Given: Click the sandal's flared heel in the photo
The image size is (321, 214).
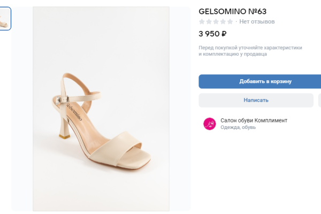Looking at the screenshot, I should point(65,129).
